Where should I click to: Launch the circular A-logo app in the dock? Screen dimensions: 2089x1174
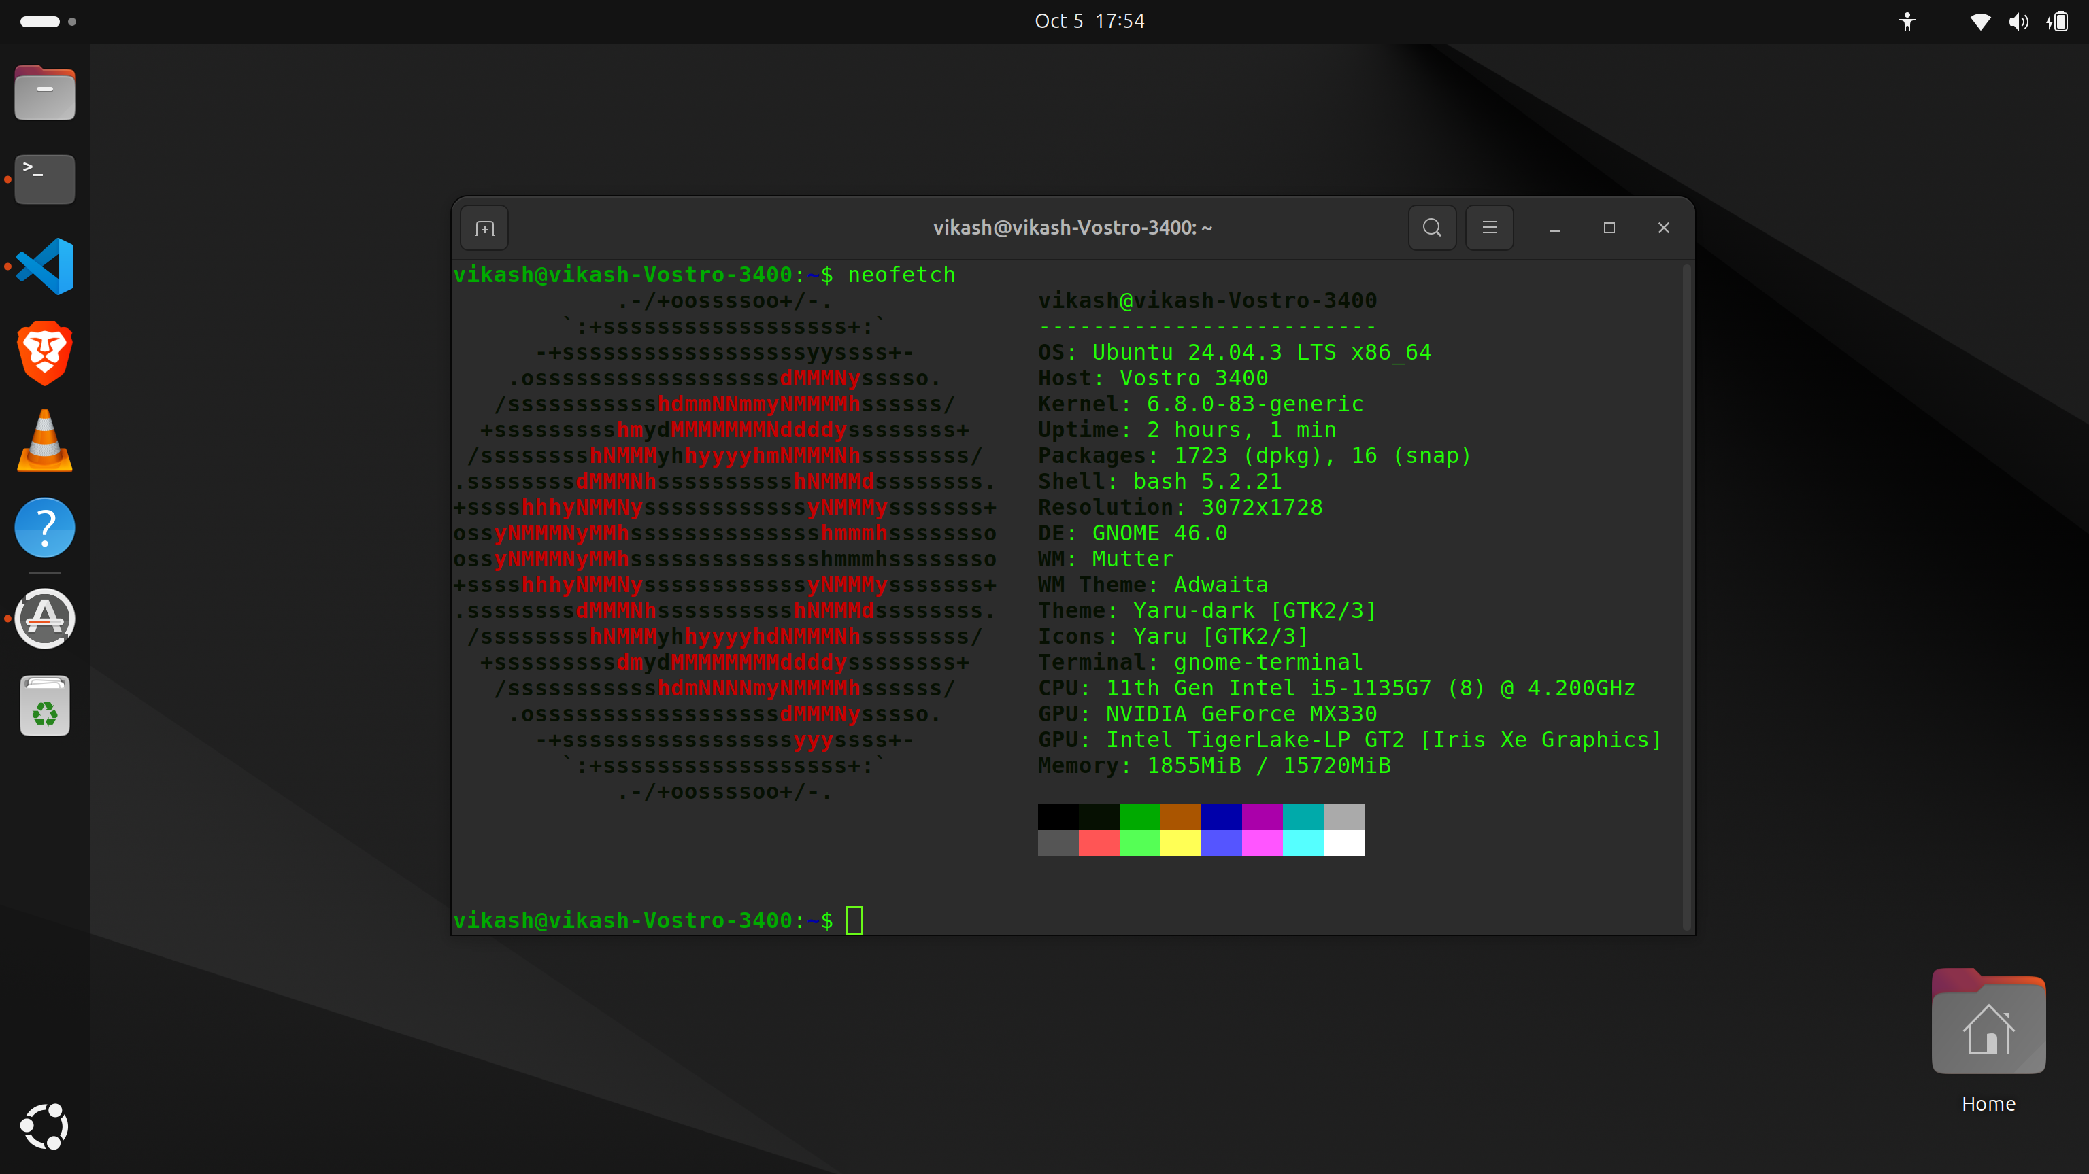(44, 618)
